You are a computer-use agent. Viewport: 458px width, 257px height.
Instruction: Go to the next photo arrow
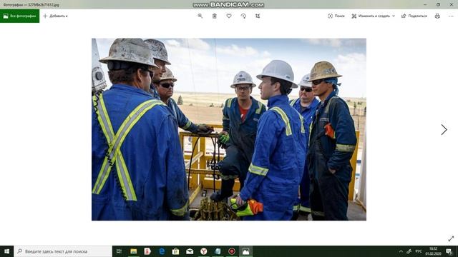[444, 130]
